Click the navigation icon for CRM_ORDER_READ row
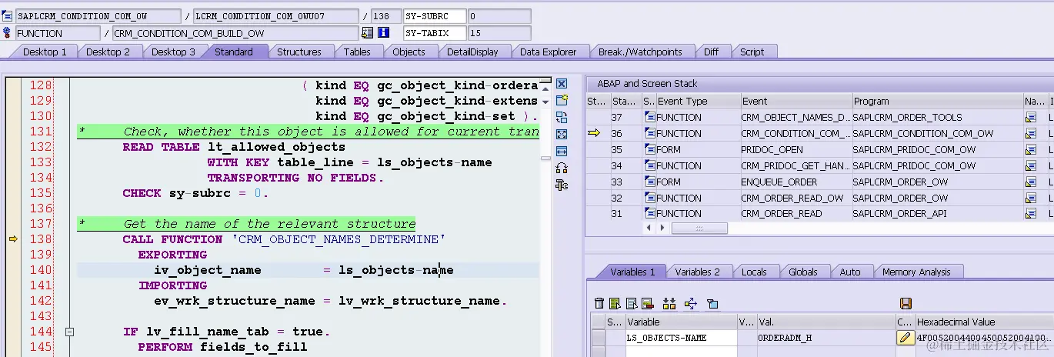 (x=1030, y=214)
